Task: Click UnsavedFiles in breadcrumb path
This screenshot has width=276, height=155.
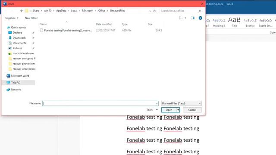Action: [x=117, y=11]
